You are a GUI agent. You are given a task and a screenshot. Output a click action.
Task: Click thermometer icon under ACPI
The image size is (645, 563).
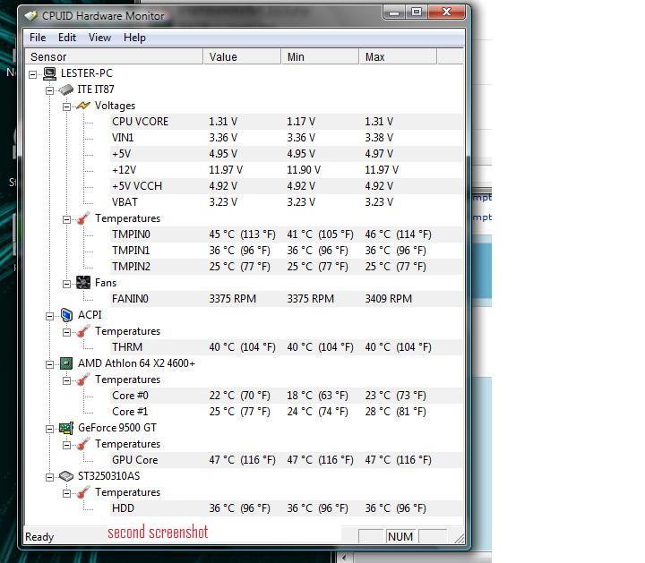click(x=83, y=331)
